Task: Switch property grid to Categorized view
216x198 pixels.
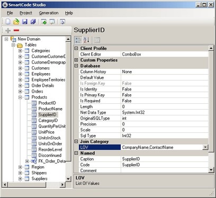Action: tap(78, 40)
